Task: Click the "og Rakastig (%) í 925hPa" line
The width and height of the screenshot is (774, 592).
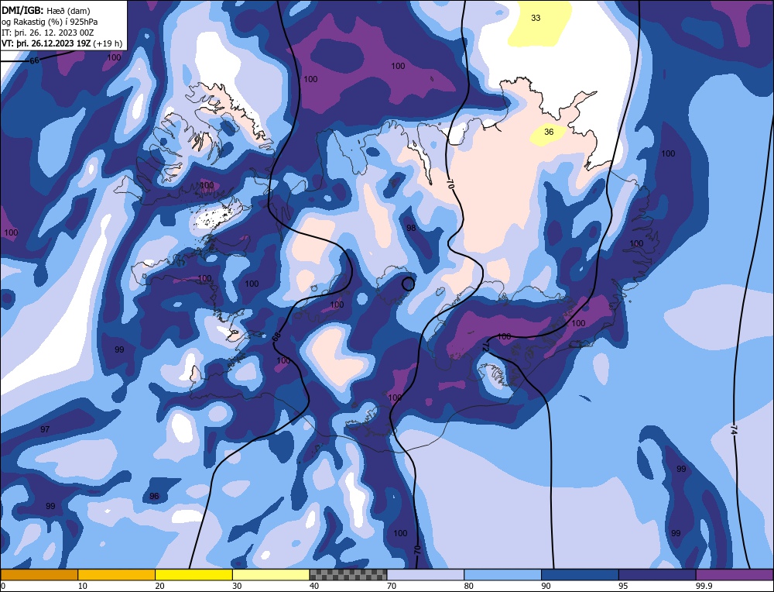Action: (x=50, y=21)
